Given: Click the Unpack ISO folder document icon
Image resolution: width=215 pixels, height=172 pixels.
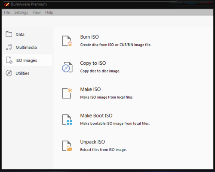Looking at the screenshot, I should (x=67, y=146).
